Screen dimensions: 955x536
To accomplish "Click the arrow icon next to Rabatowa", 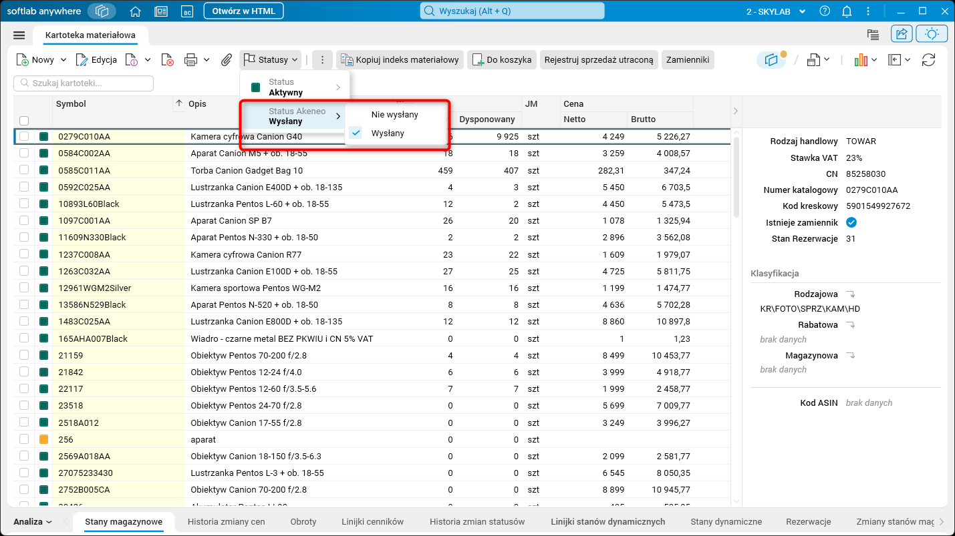I will click(851, 324).
